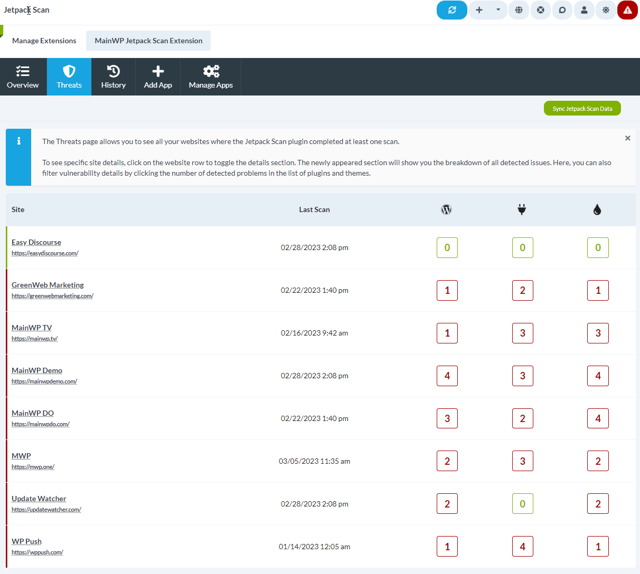This screenshot has width=640, height=574.
Task: Click MainWP Demo core threats count 4
Action: [x=447, y=376]
